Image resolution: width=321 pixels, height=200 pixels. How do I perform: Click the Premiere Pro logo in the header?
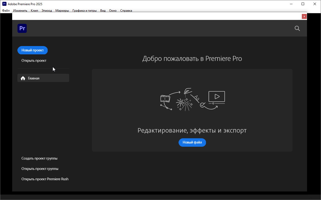tap(22, 28)
